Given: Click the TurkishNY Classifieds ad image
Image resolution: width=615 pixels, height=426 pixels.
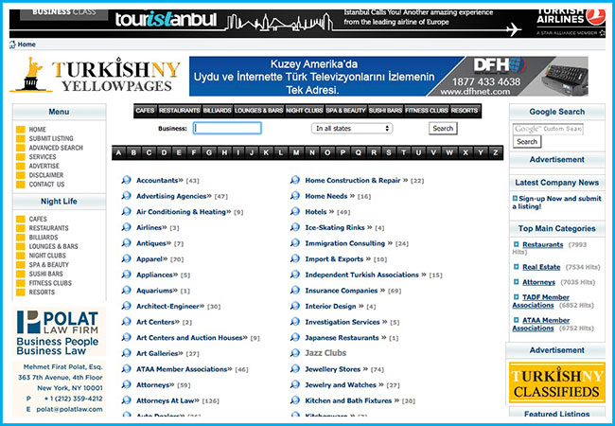Looking at the screenshot, I should click(557, 382).
